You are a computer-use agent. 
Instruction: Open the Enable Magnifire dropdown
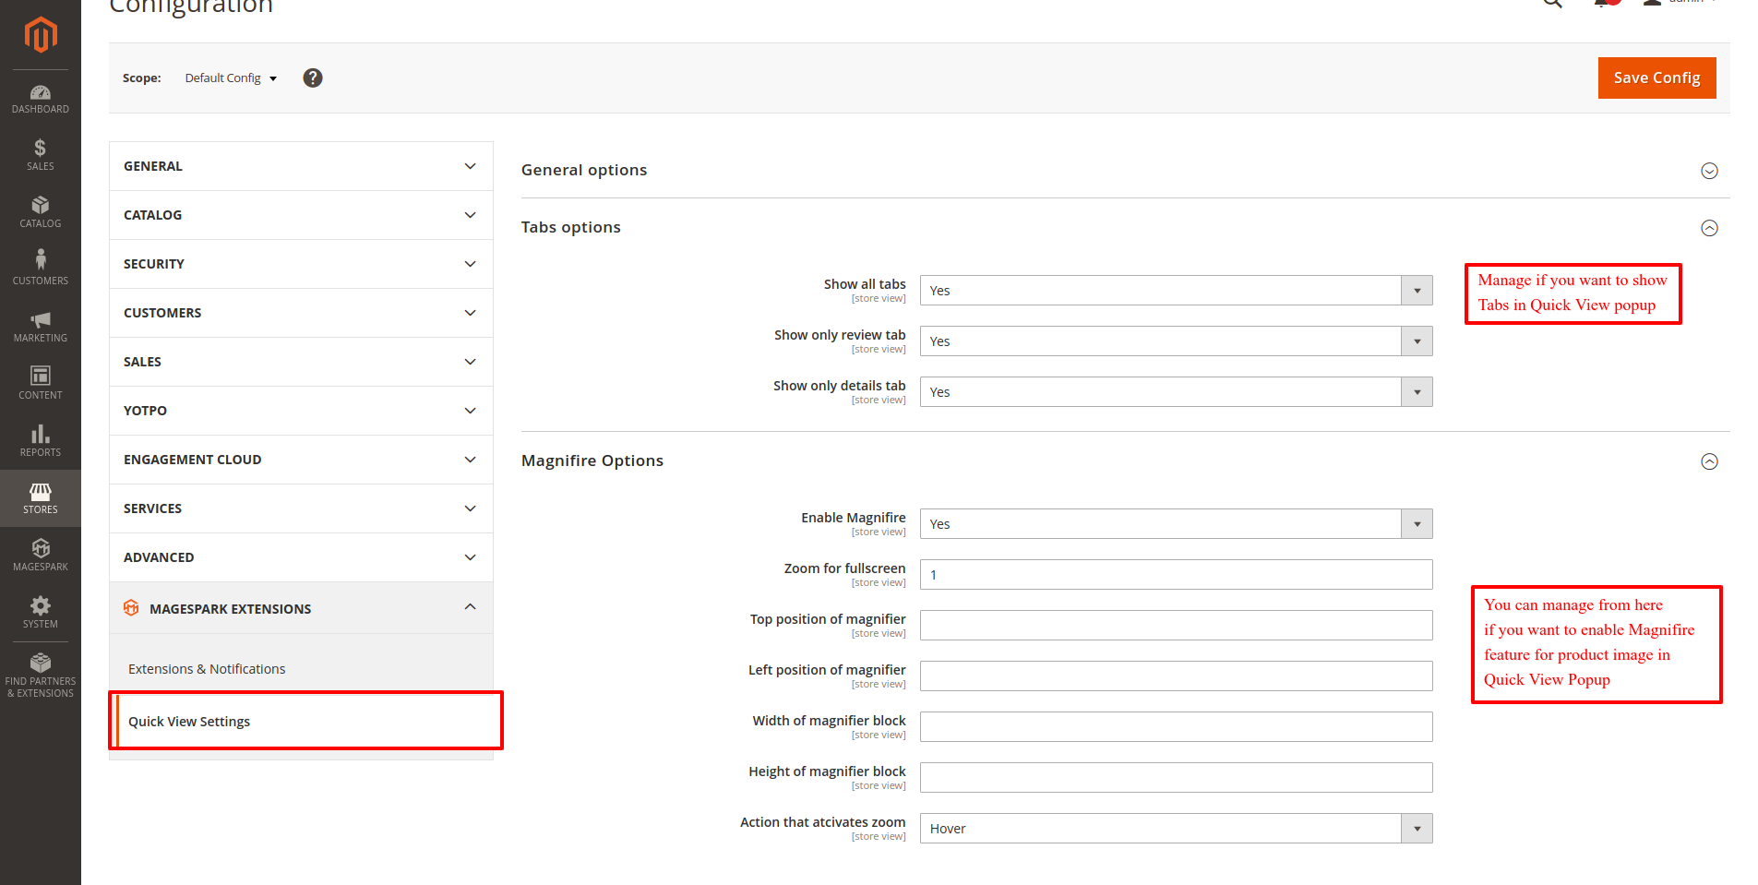(x=1176, y=524)
